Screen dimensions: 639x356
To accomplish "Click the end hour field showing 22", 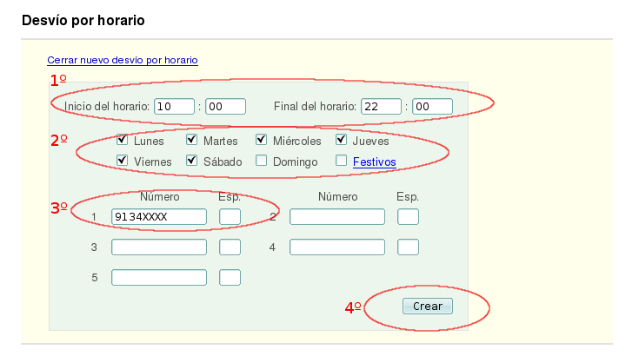I will 381,106.
